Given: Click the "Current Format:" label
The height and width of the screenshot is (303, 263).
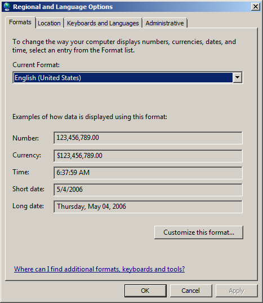Looking at the screenshot, I should (36, 65).
